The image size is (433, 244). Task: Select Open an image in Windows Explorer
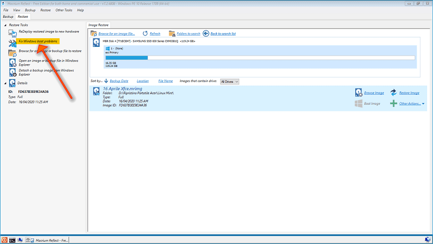click(x=48, y=62)
